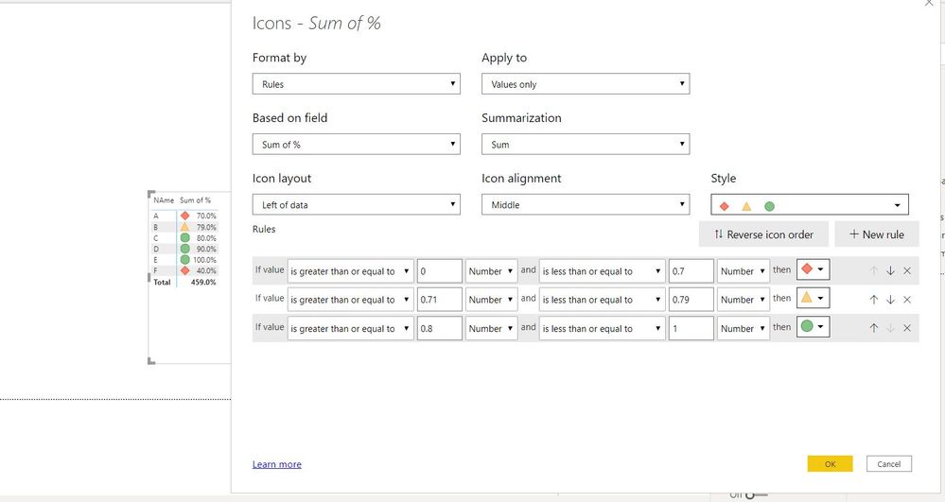This screenshot has height=502, width=945.
Task: Open the Based on field dropdown
Action: [357, 144]
